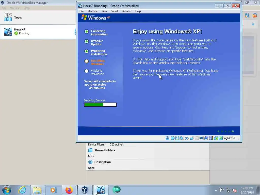Click the Shared folders blue folder icon
The image size is (260, 195).
click(x=90, y=150)
